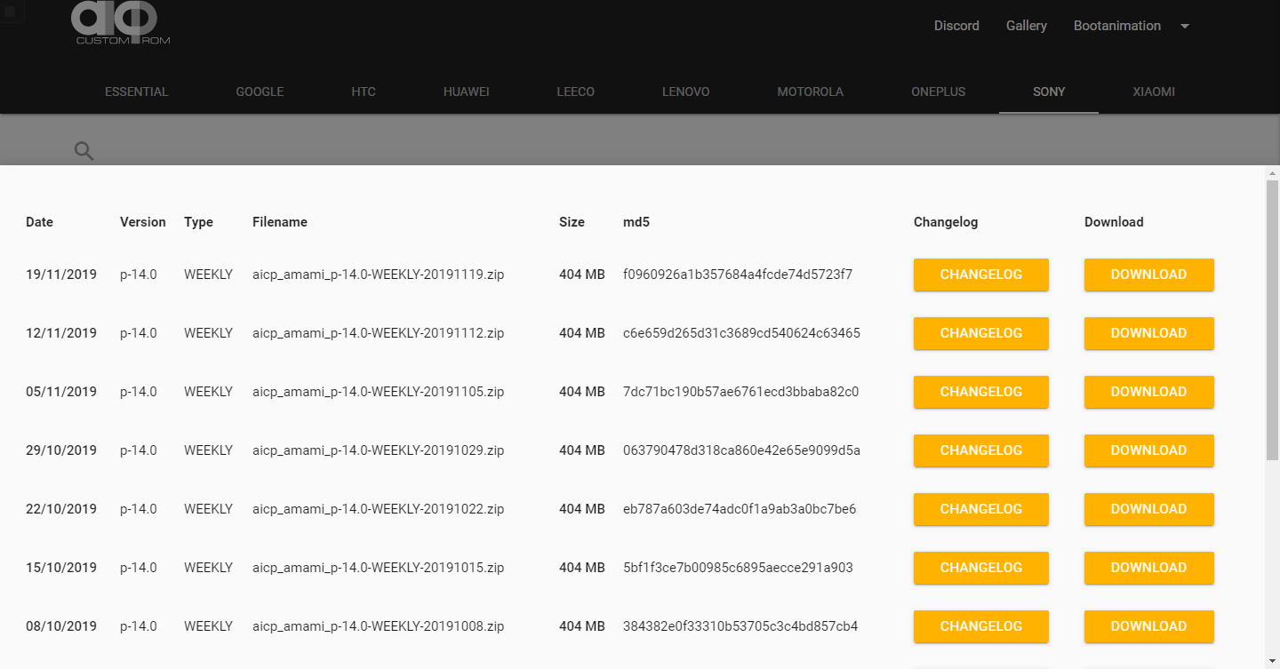Open changelog for 22/10/2019 build
1280x669 pixels.
[x=981, y=509]
